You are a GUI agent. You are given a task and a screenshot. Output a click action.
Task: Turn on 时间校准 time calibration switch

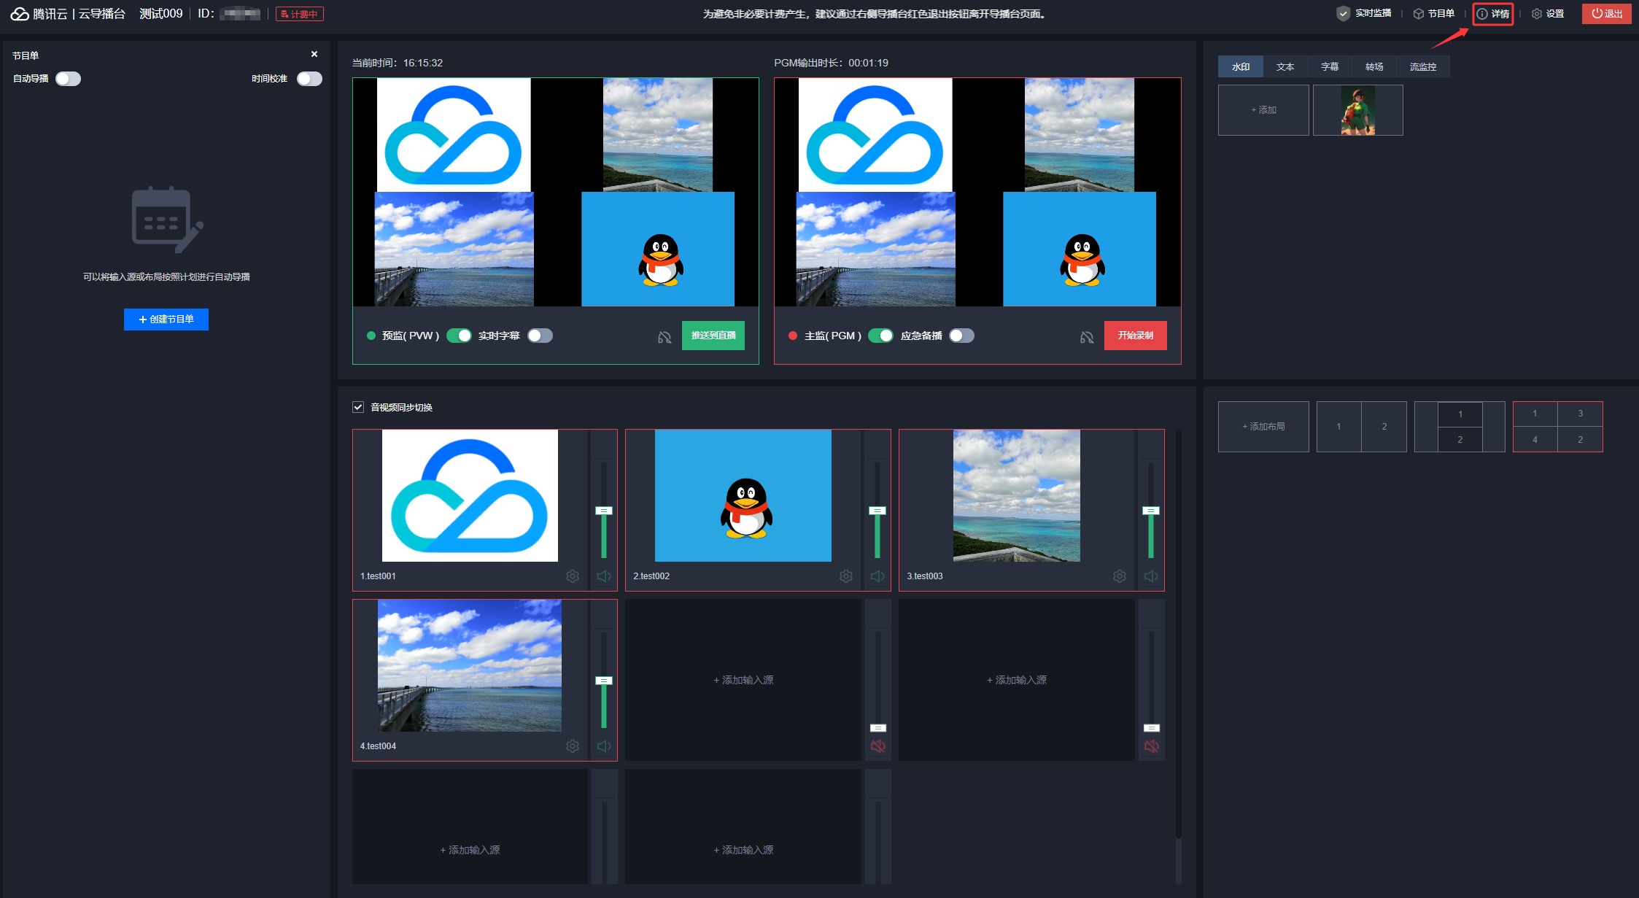click(309, 79)
